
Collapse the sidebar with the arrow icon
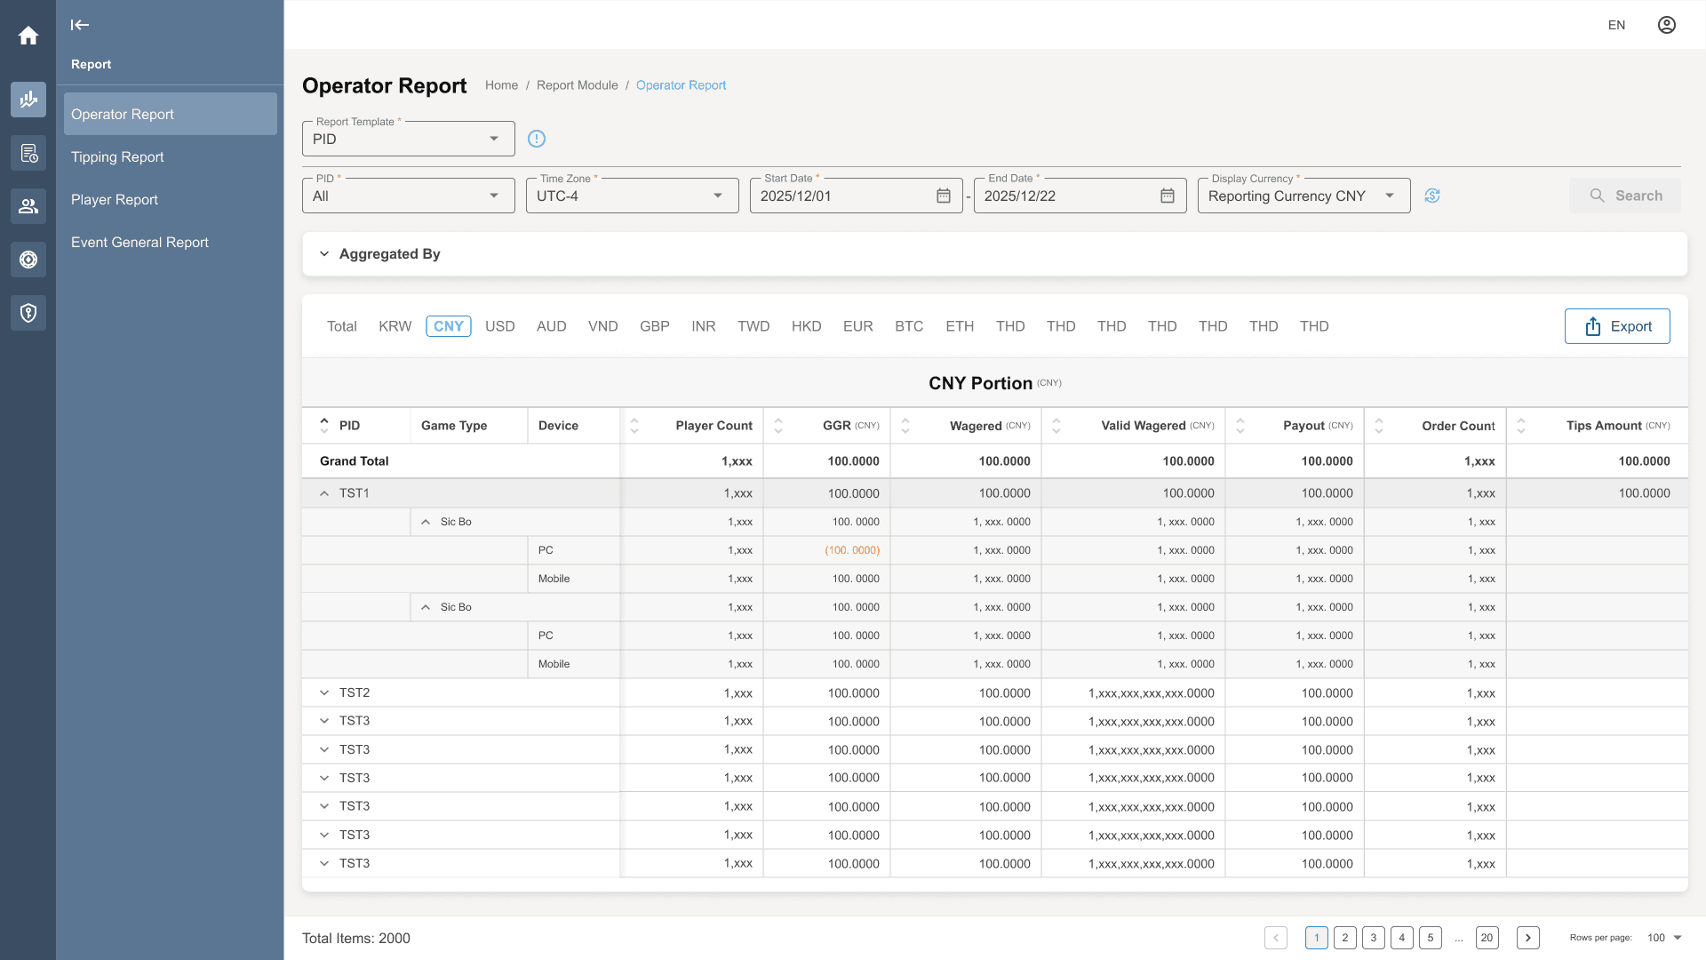pos(80,25)
